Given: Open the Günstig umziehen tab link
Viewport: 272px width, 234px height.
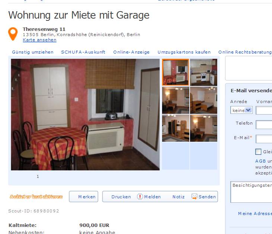Looking at the screenshot, I should tap(33, 52).
